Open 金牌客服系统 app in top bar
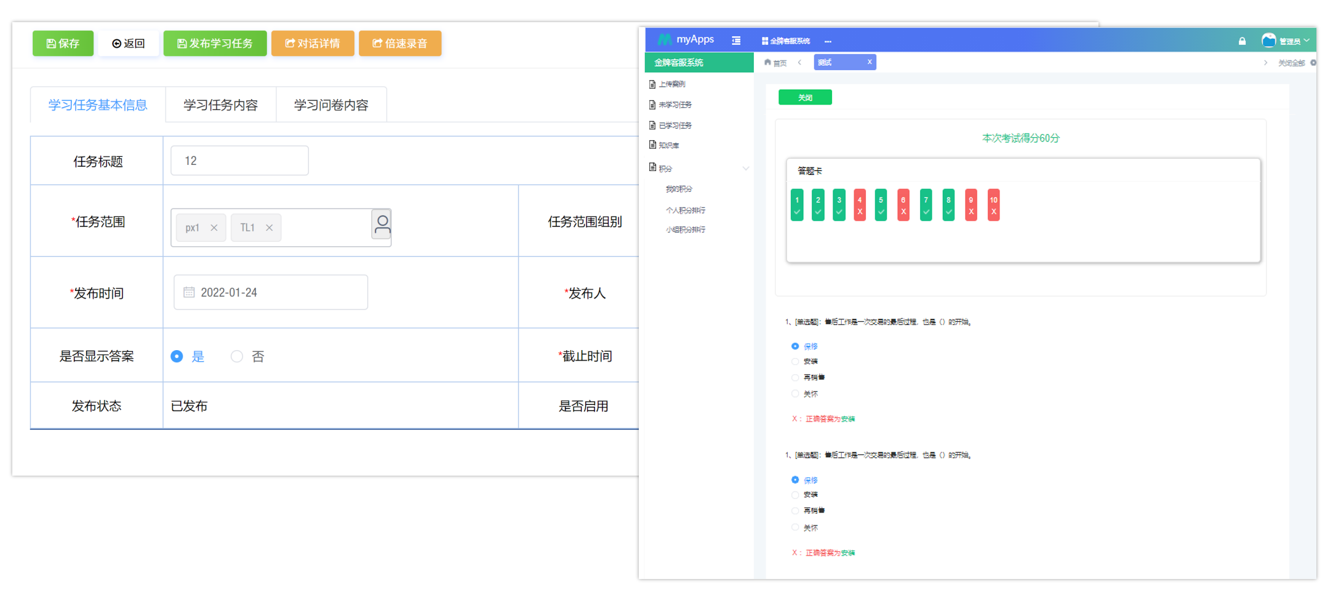This screenshot has width=1341, height=603. click(x=786, y=41)
